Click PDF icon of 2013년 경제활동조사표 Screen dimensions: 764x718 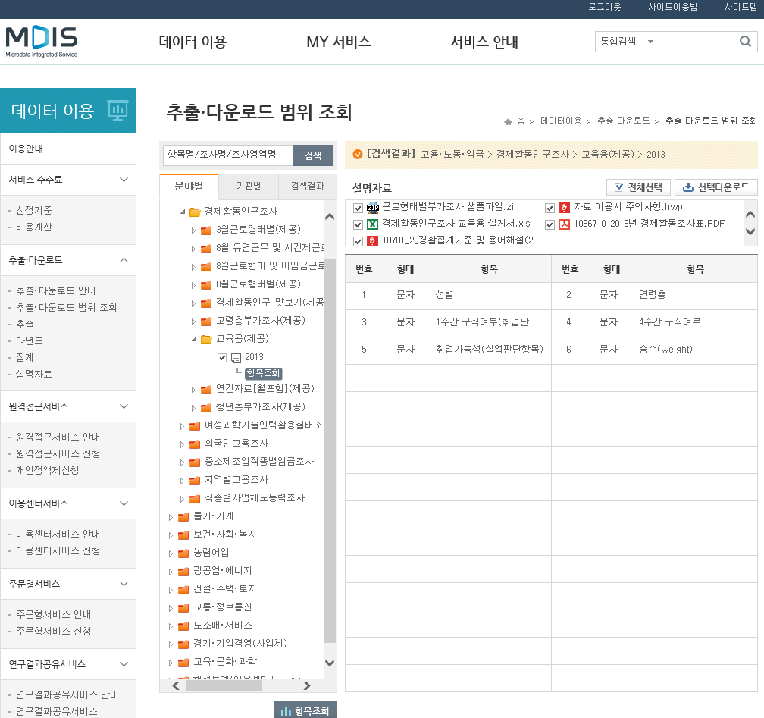(564, 224)
